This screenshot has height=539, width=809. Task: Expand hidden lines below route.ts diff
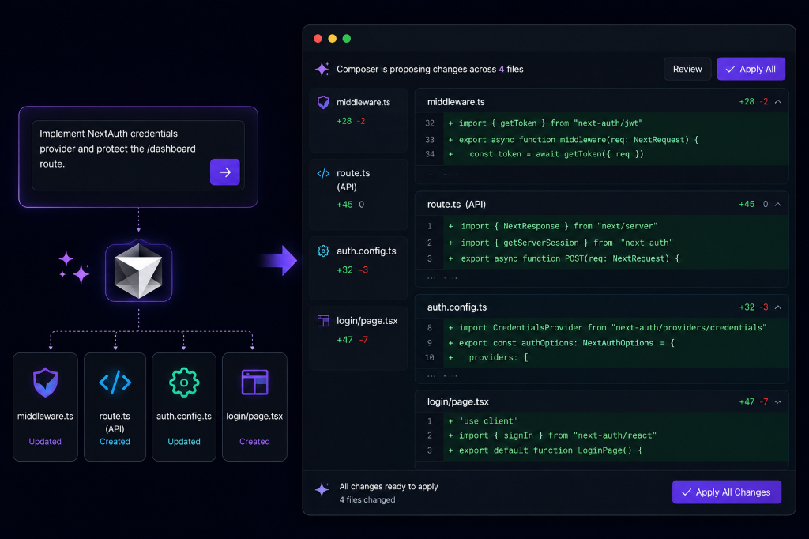(x=442, y=278)
